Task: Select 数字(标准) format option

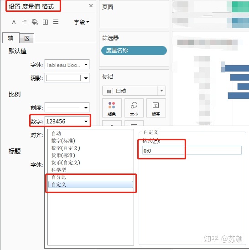Action: pos(91,141)
